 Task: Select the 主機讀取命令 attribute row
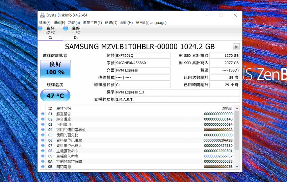pyautogui.click(x=137, y=151)
